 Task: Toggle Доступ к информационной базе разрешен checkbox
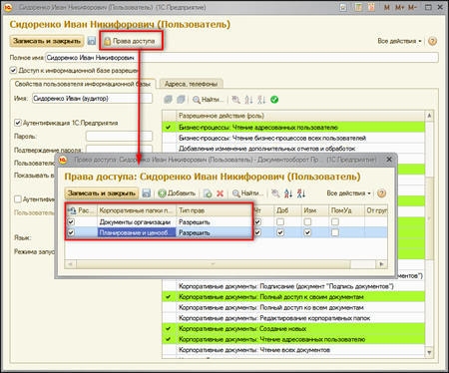coord(13,70)
